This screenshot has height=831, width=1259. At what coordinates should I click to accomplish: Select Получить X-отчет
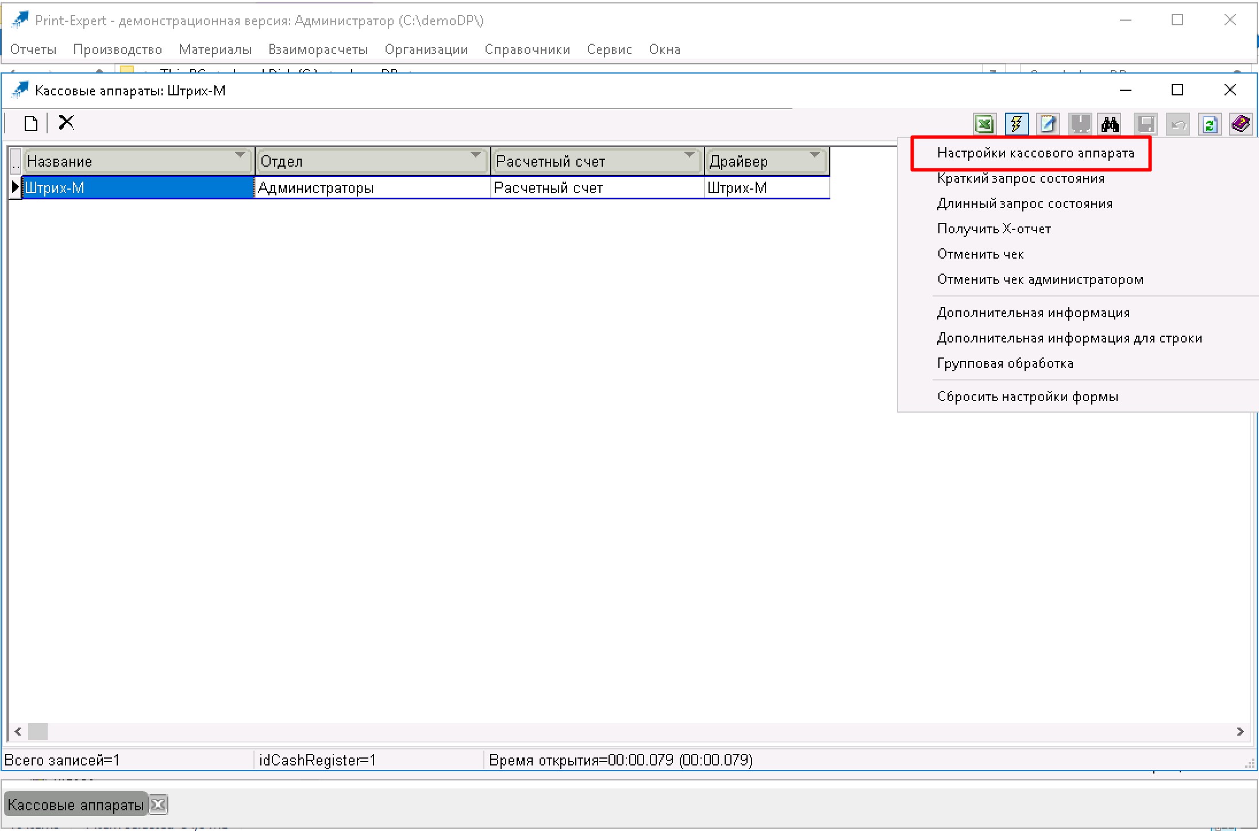click(994, 229)
